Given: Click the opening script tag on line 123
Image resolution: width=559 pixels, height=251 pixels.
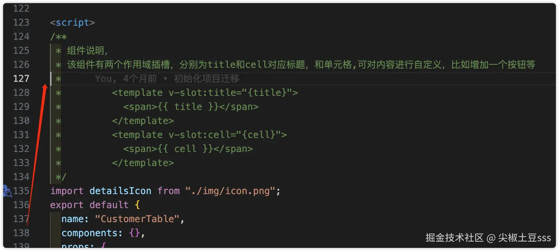Looking at the screenshot, I should 73,23.
